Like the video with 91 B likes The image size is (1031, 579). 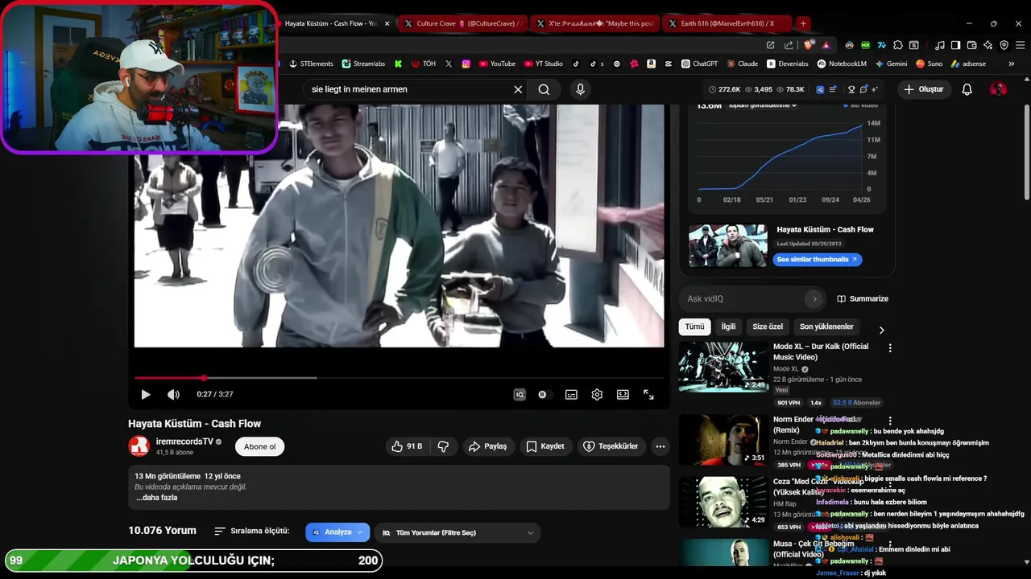tap(407, 446)
